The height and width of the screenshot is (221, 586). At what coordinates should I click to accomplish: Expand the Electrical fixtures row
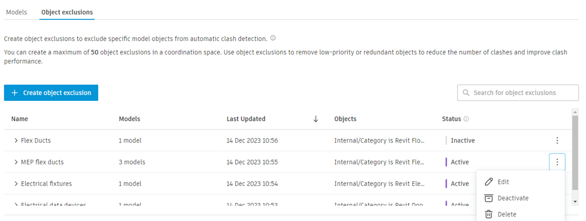pos(16,184)
